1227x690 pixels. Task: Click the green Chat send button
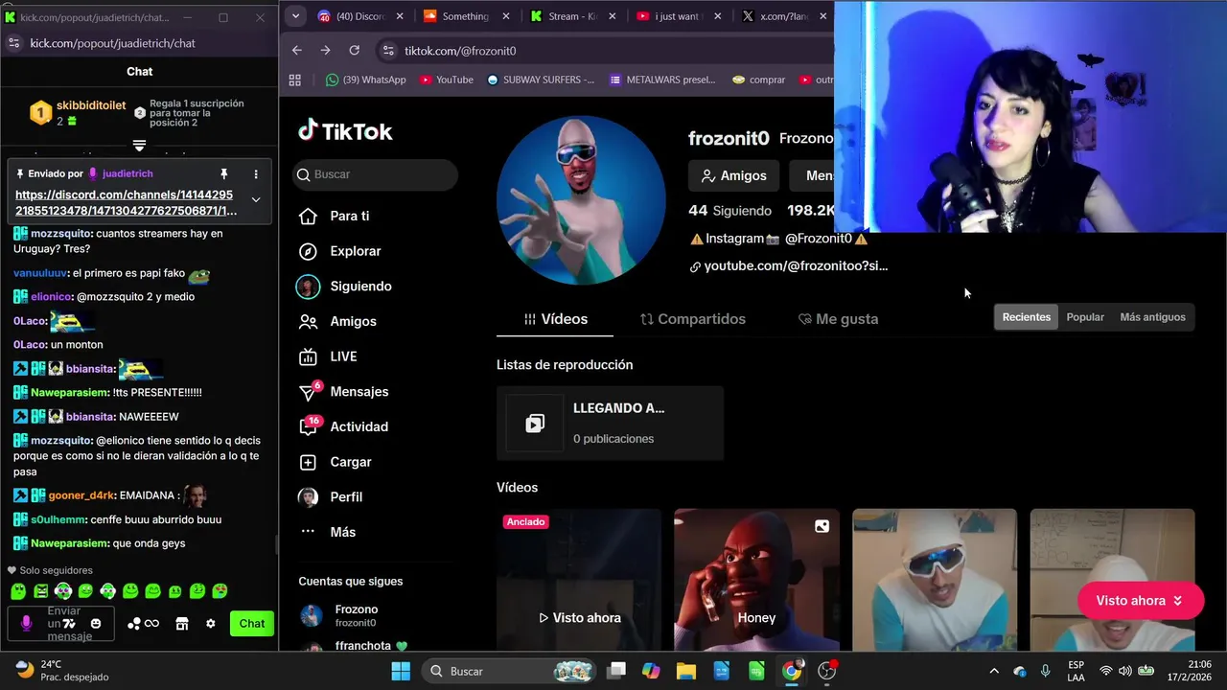click(x=252, y=623)
